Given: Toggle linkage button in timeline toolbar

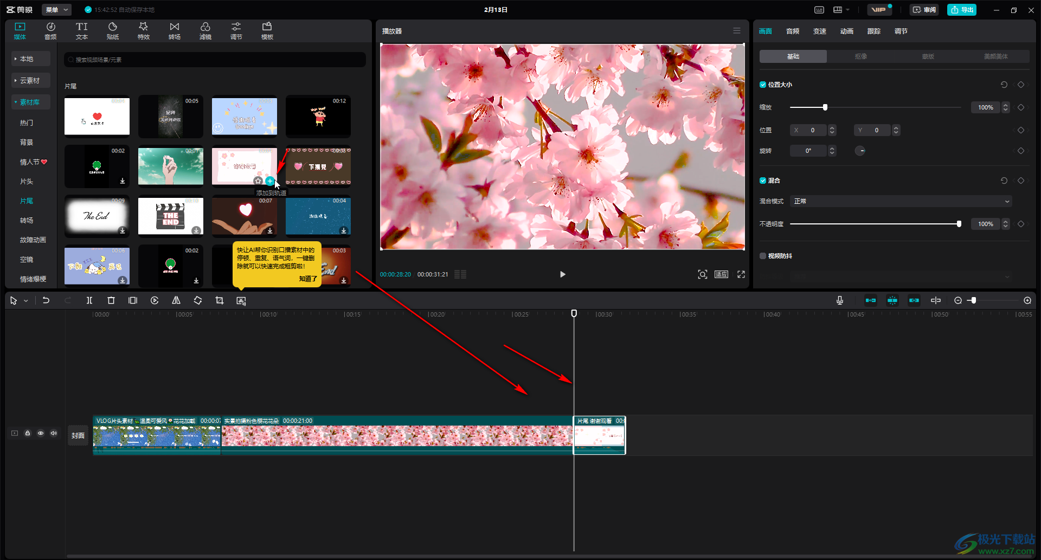Looking at the screenshot, I should click(914, 300).
